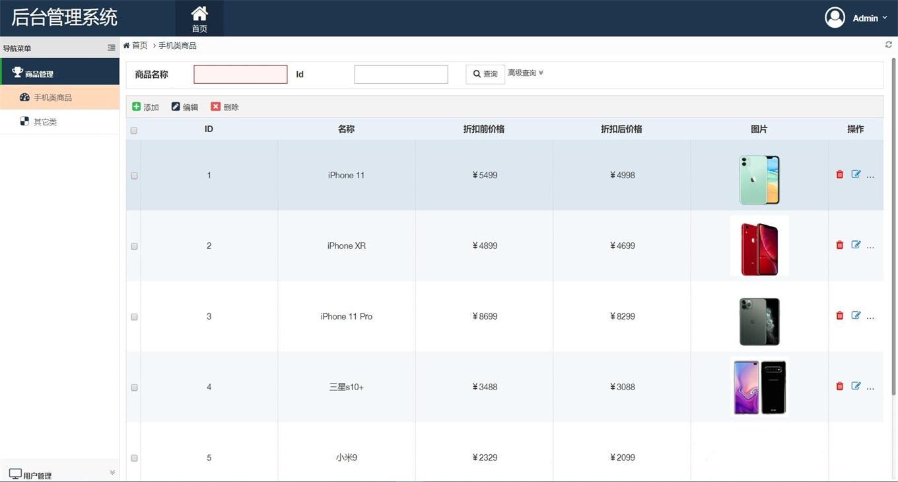Click the 折扣后价格 column header
This screenshot has width=898, height=482.
(621, 129)
